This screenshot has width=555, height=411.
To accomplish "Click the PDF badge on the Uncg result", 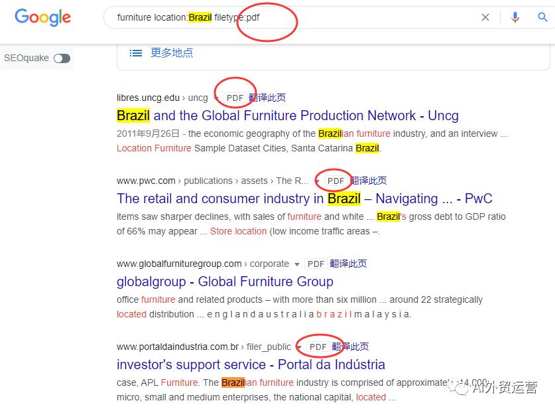I will (x=235, y=97).
